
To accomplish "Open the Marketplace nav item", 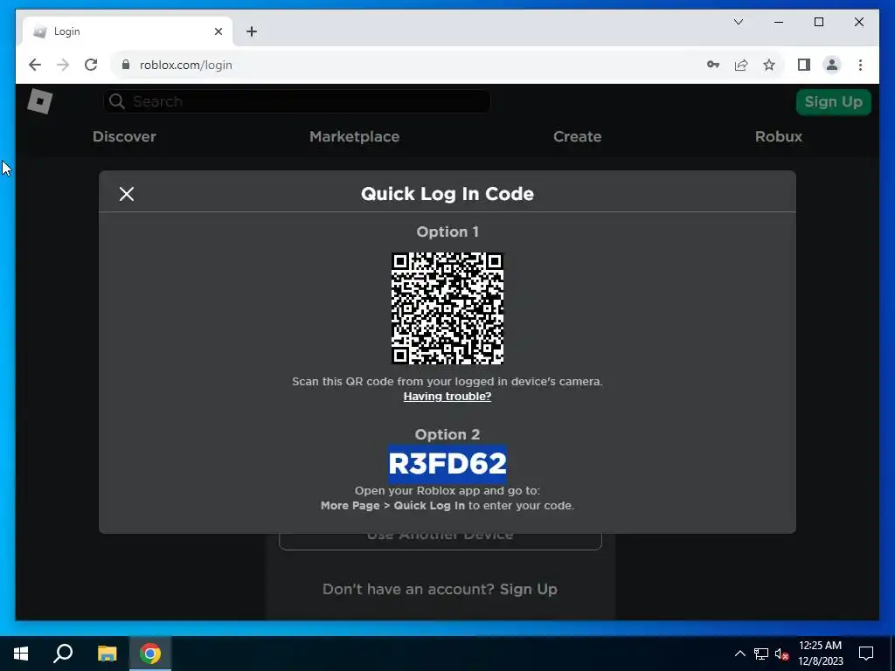I will pos(355,137).
